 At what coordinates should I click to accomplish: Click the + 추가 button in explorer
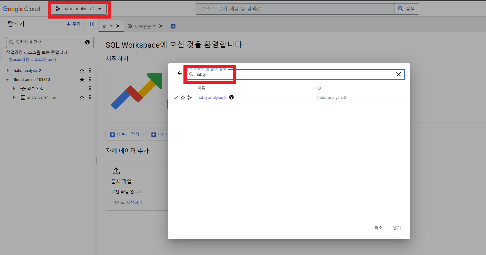click(74, 24)
